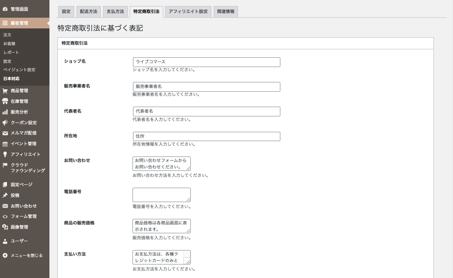This screenshot has height=278, width=453.
Task: Open イベント管理 calendar icon
Action: [x=5, y=144]
